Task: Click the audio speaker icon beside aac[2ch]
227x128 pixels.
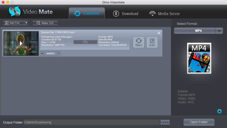Action: tap(42, 53)
